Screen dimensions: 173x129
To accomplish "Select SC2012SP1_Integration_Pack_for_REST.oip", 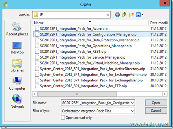I will [x=73, y=51].
